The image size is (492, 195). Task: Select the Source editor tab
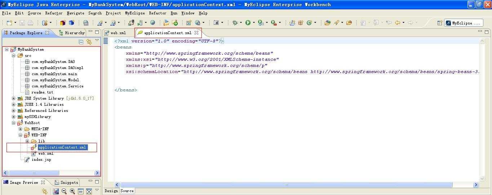pos(127,191)
